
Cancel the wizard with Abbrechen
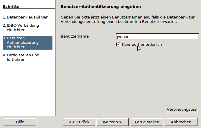(181, 122)
